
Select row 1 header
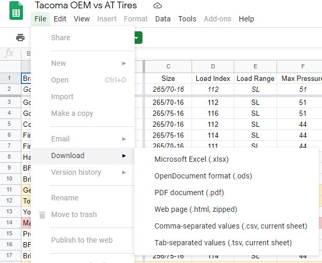click(x=10, y=78)
